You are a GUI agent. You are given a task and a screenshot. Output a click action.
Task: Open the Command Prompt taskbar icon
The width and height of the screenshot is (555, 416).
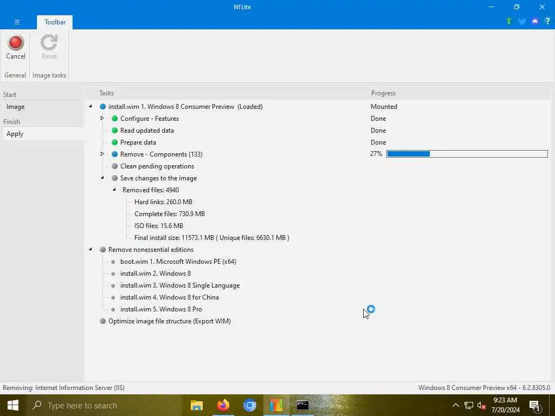coord(302,405)
